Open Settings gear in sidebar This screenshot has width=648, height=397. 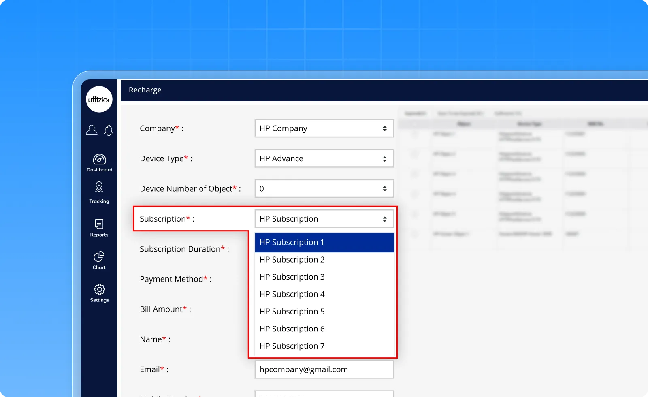(99, 293)
